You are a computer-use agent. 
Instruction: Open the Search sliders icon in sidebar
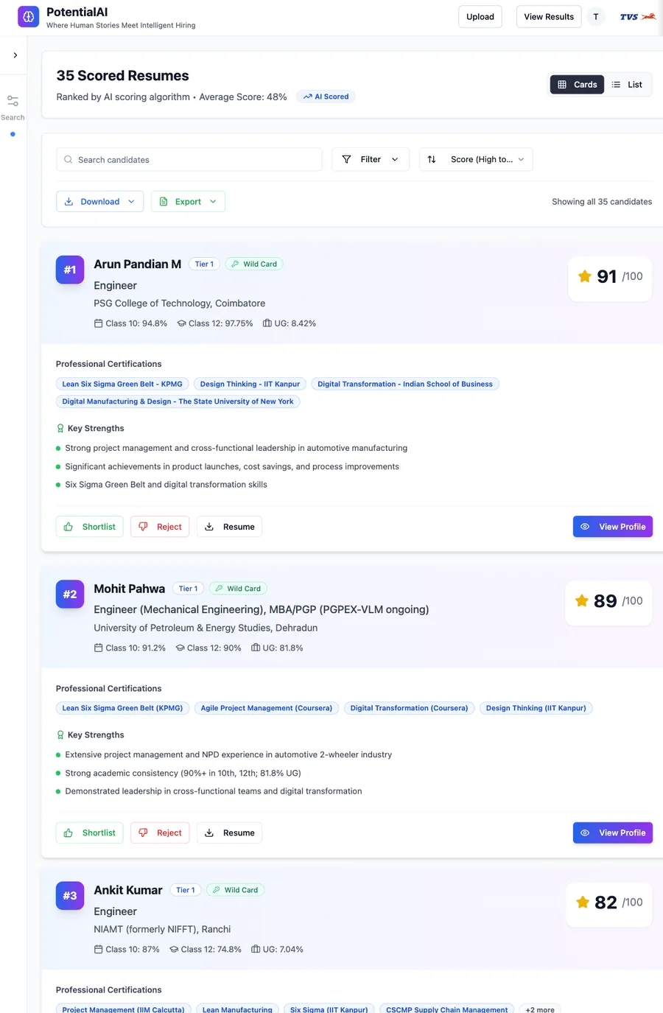point(13,101)
